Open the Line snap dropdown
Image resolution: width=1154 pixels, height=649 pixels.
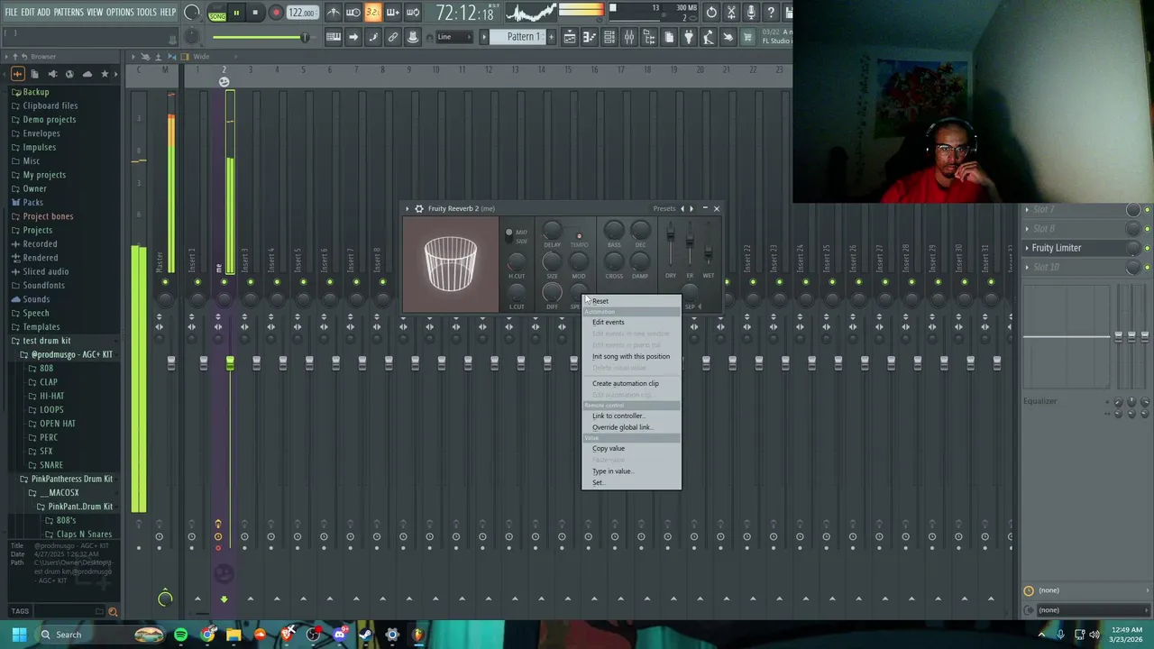click(x=456, y=37)
